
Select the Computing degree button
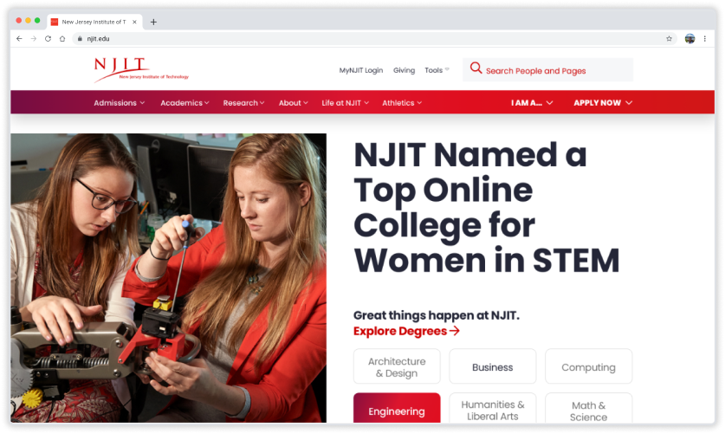(588, 367)
